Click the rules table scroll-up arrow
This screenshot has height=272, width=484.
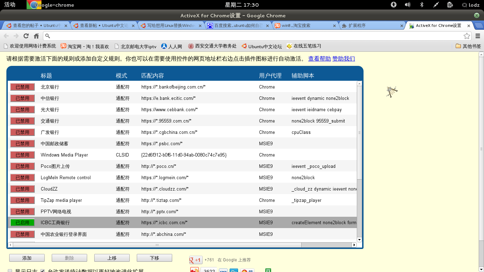359,84
